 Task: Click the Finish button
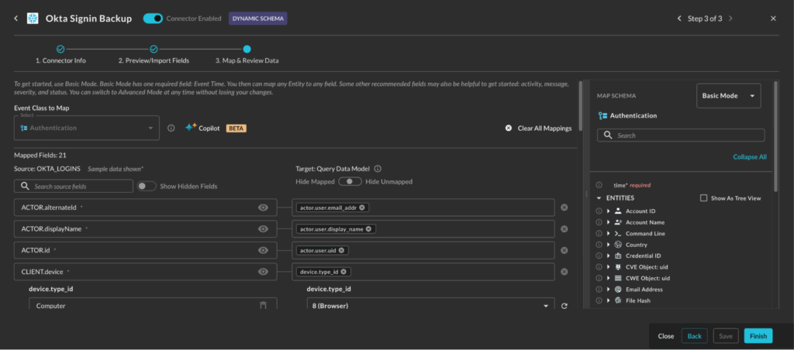(758, 336)
